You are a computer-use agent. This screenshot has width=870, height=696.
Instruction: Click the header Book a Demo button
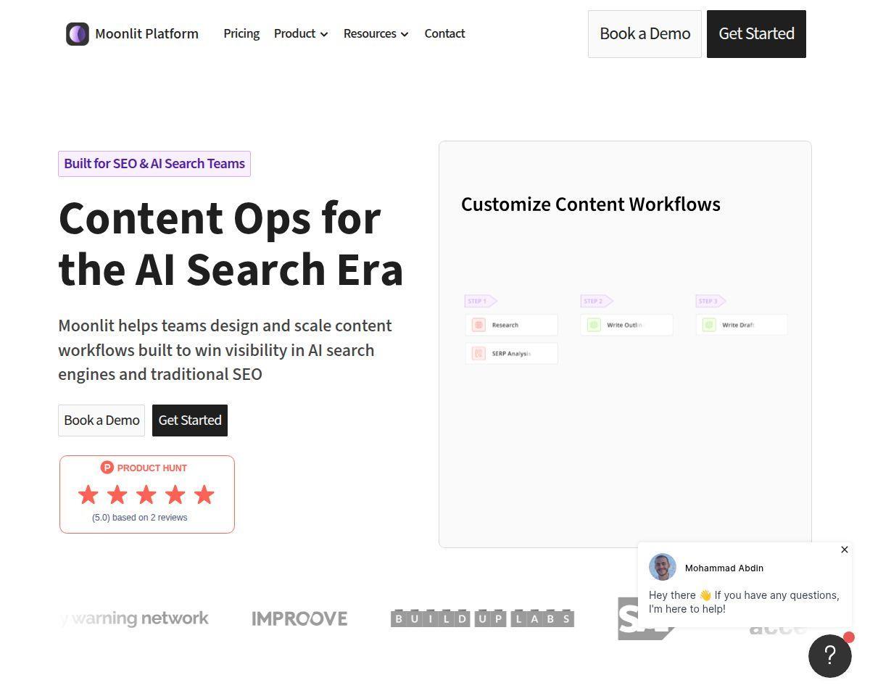pyautogui.click(x=645, y=34)
